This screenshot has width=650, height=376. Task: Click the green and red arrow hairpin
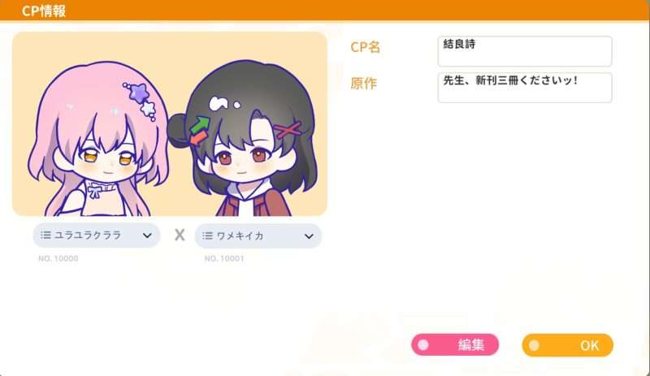[199, 131]
